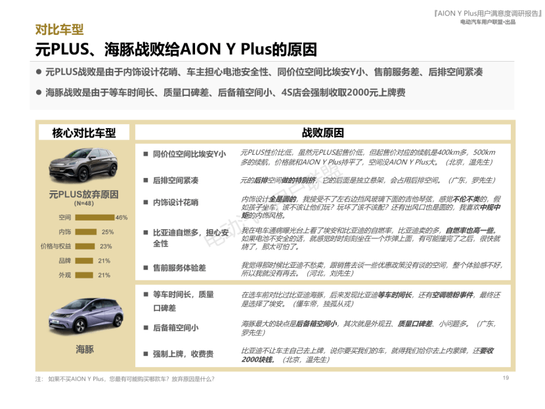The width and height of the screenshot is (545, 409).
Task: Click the 海豚 car name label
Action: pos(85,349)
